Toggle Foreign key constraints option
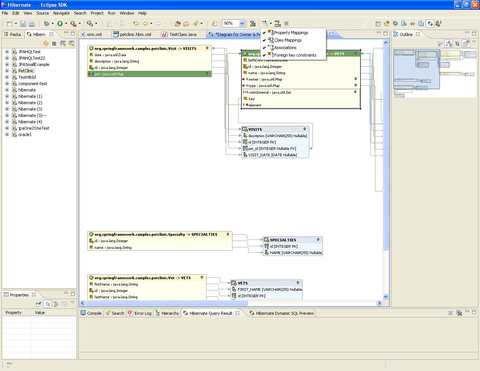This screenshot has height=371, width=480. pyautogui.click(x=295, y=55)
